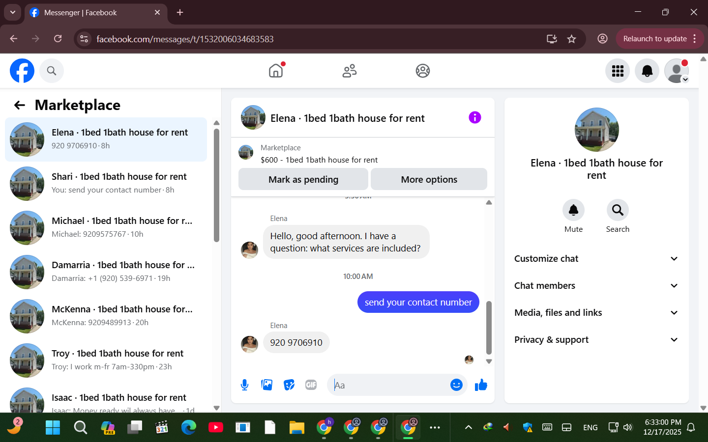Open a new browser tab
This screenshot has width=708, height=442.
click(180, 12)
